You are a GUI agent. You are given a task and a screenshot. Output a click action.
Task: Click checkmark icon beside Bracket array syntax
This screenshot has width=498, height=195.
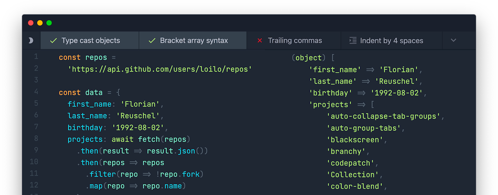coord(152,41)
